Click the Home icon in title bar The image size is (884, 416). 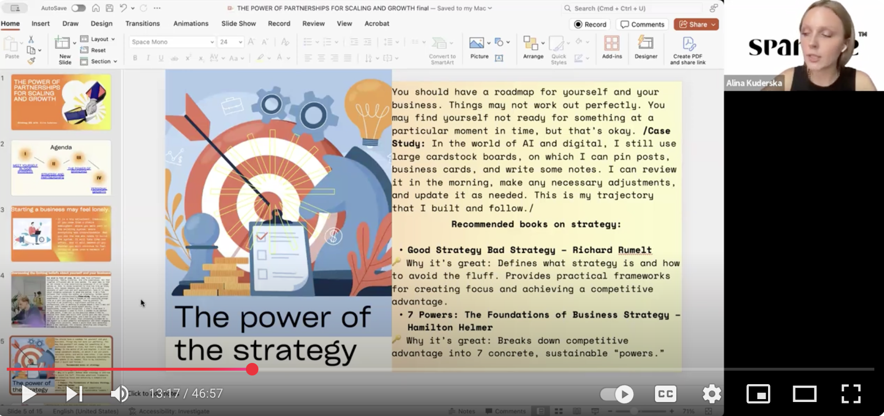tap(96, 8)
